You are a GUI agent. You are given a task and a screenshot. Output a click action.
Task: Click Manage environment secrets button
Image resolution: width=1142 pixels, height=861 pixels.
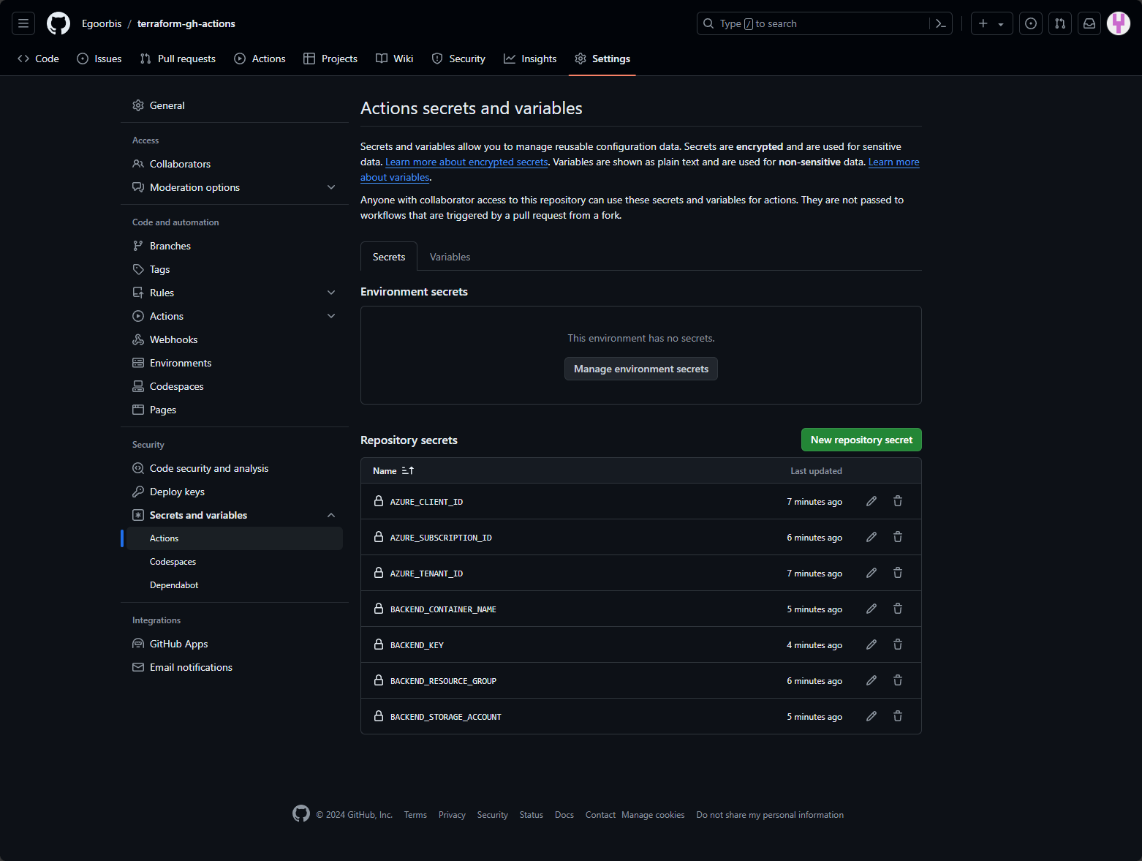click(640, 369)
